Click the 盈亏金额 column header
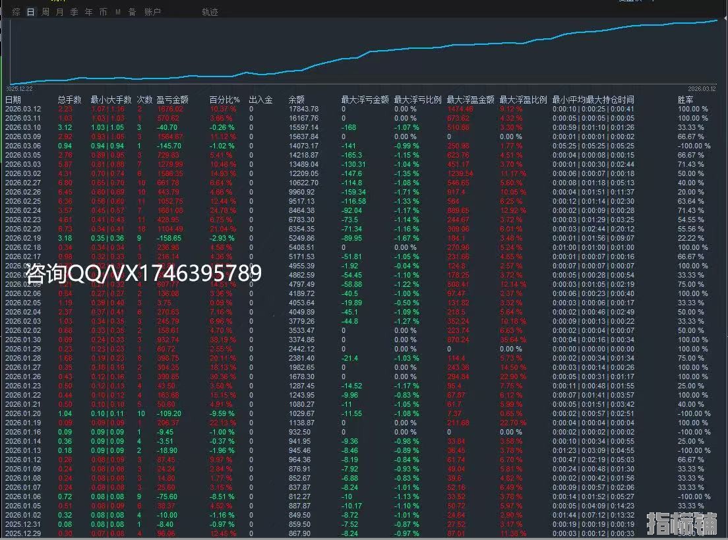Viewport: 728px width, 540px height. [172, 100]
